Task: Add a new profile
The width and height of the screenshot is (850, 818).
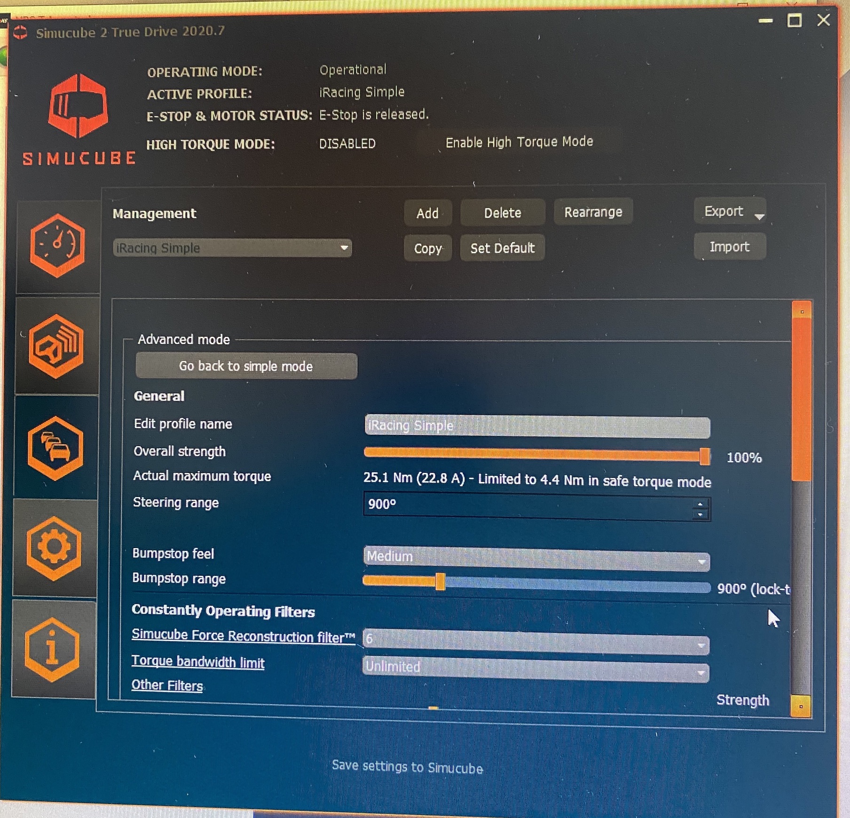Action: point(427,213)
